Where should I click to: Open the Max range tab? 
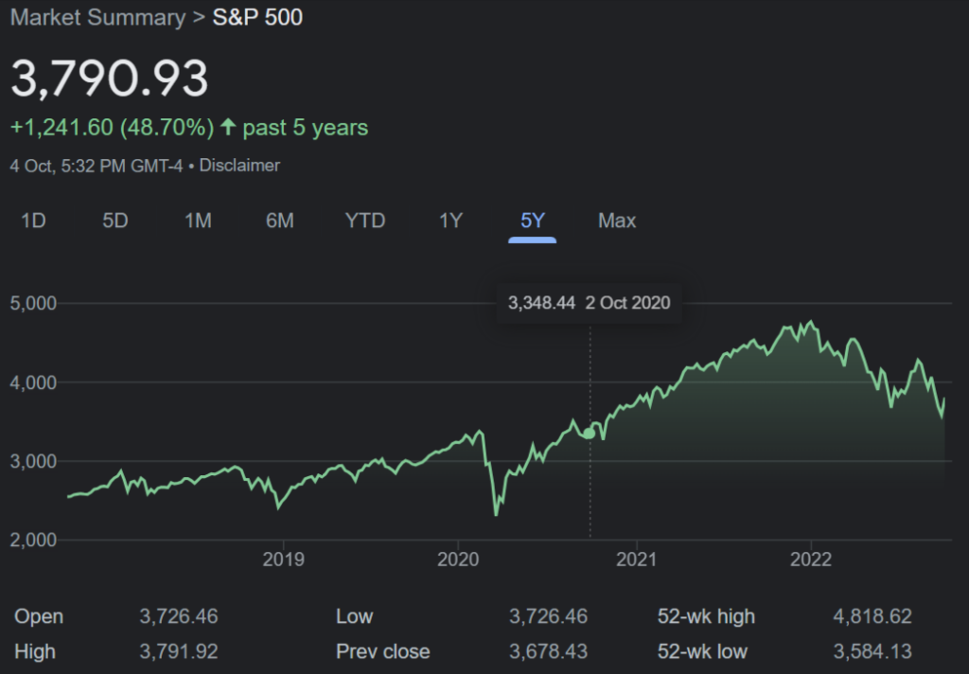click(x=617, y=221)
